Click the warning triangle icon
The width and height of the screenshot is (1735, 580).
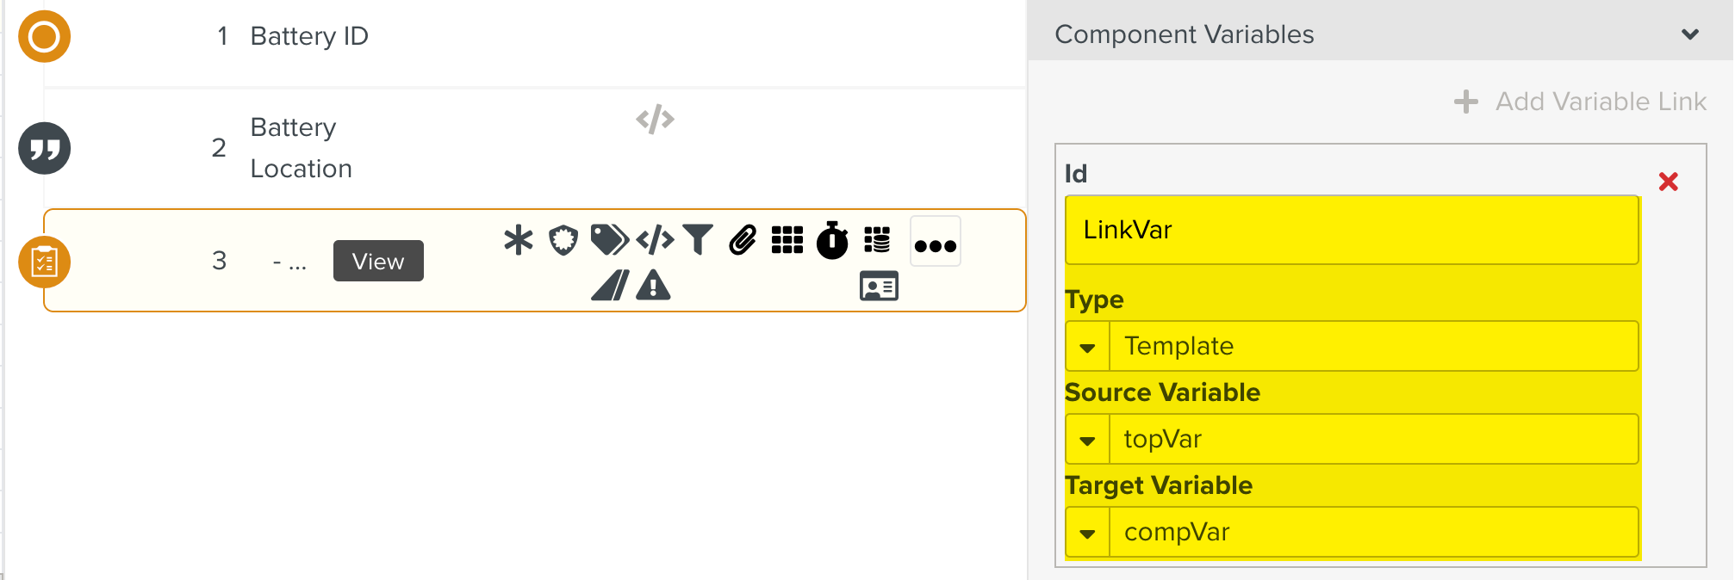pos(653,285)
